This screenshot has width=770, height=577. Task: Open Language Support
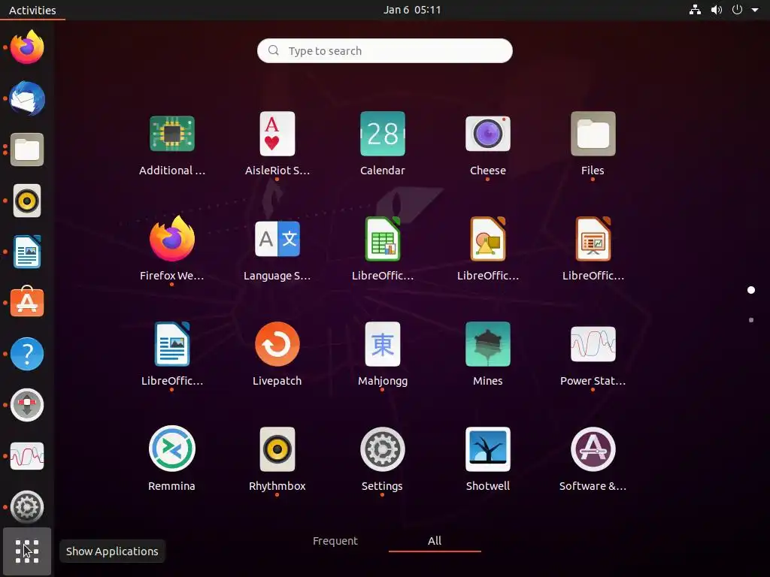pyautogui.click(x=277, y=239)
